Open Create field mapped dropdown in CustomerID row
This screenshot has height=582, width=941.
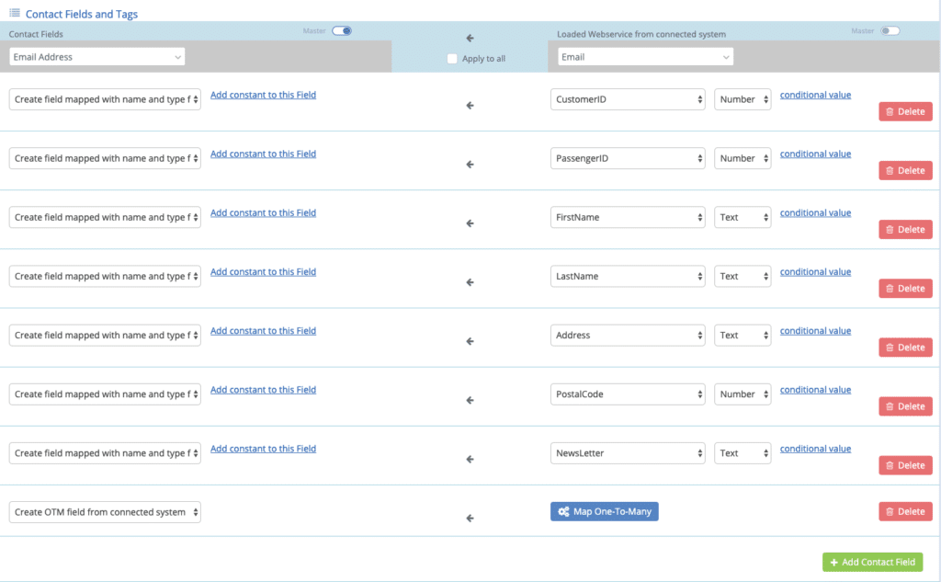105,99
